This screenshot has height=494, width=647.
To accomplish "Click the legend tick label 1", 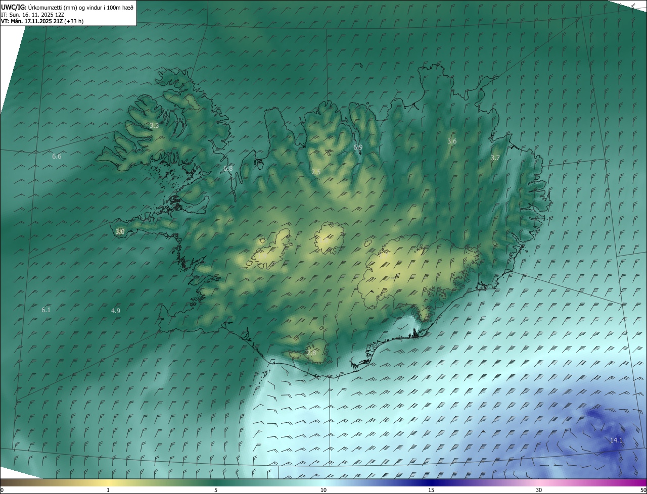I will 108,490.
